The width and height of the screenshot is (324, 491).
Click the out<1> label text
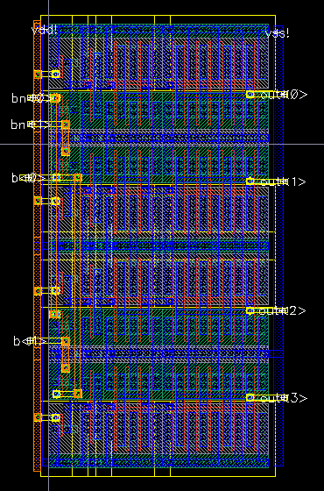(x=283, y=181)
